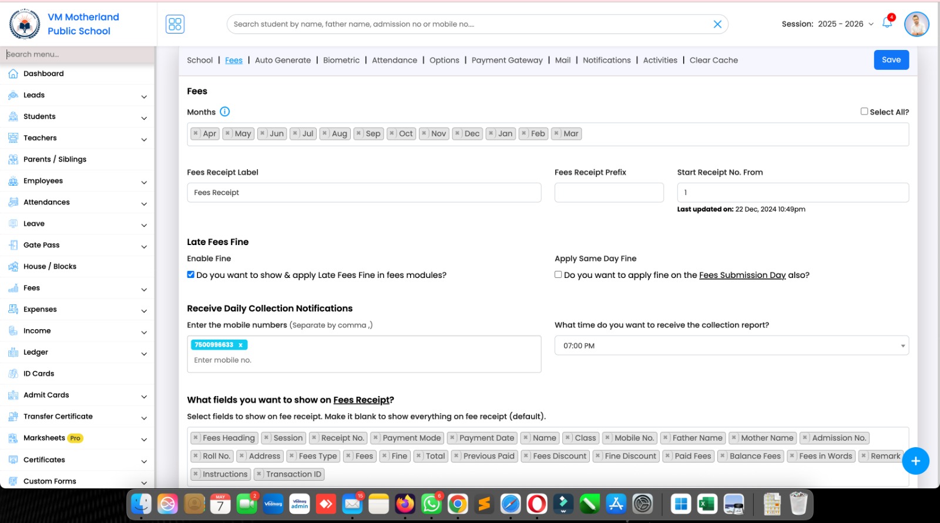Expand the Fees sidebar menu chevron
940x523 pixels.
(x=144, y=290)
